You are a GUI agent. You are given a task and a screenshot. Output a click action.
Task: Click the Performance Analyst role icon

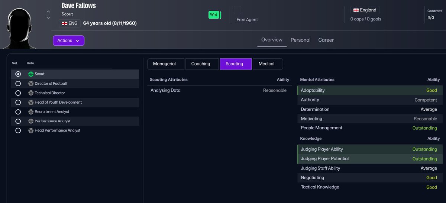(31, 121)
